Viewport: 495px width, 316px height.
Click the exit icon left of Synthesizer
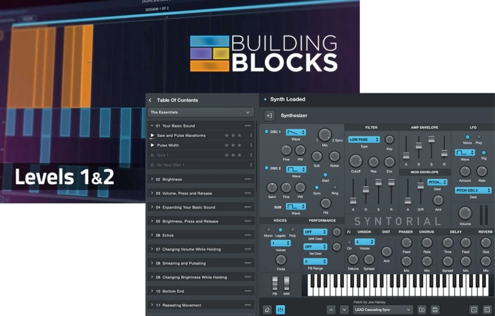pyautogui.click(x=269, y=116)
